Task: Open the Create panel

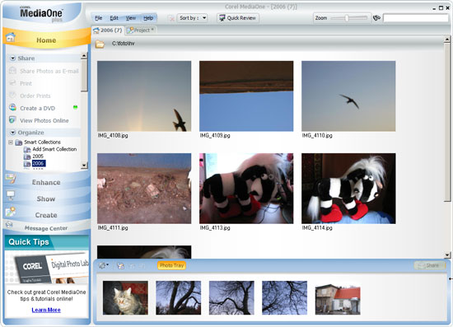Action: point(46,215)
